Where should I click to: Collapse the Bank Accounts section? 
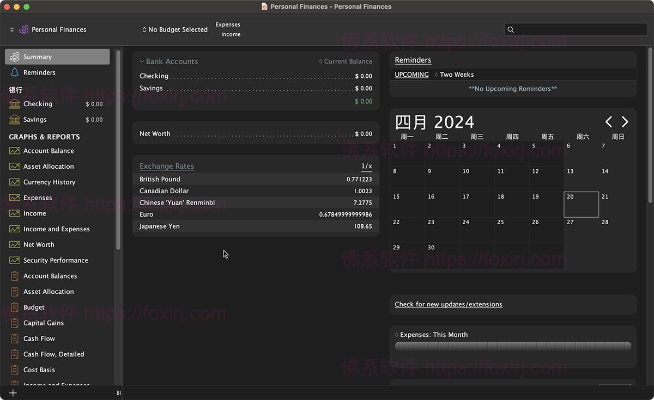point(142,62)
